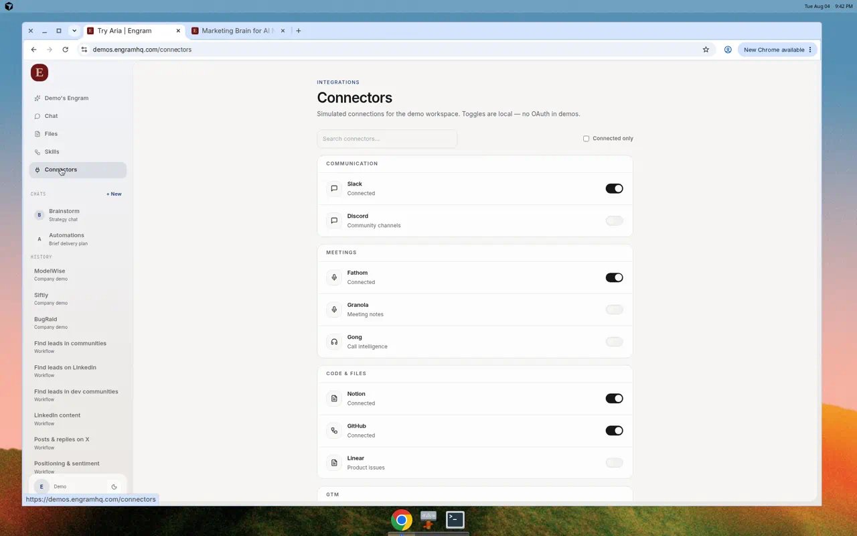The image size is (857, 536).
Task: Bookmark this page with the star
Action: click(x=706, y=50)
